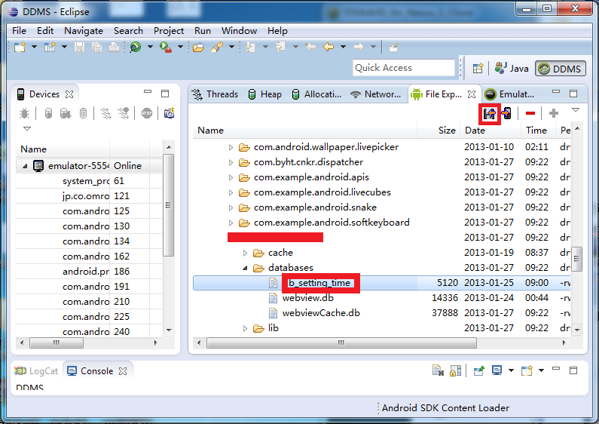Image resolution: width=599 pixels, height=424 pixels.
Task: Click File Explorer horizontal scrollbar thumb
Action: pyautogui.click(x=341, y=343)
